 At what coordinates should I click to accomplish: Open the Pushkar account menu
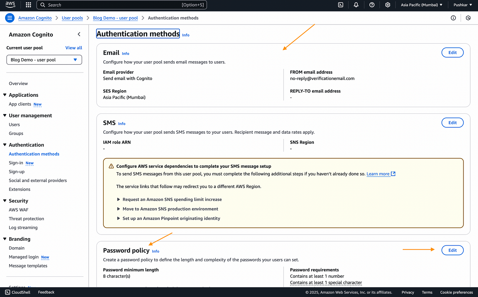(x=463, y=5)
